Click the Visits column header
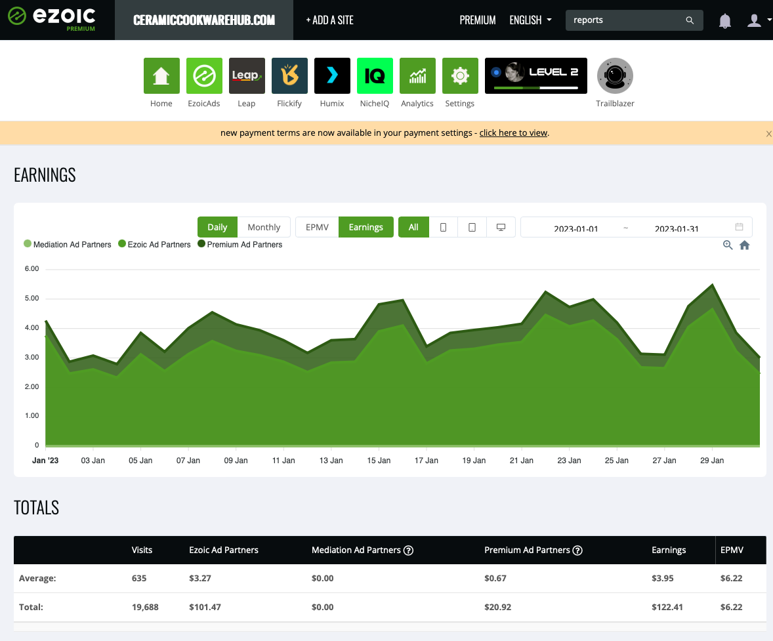 pyautogui.click(x=142, y=550)
